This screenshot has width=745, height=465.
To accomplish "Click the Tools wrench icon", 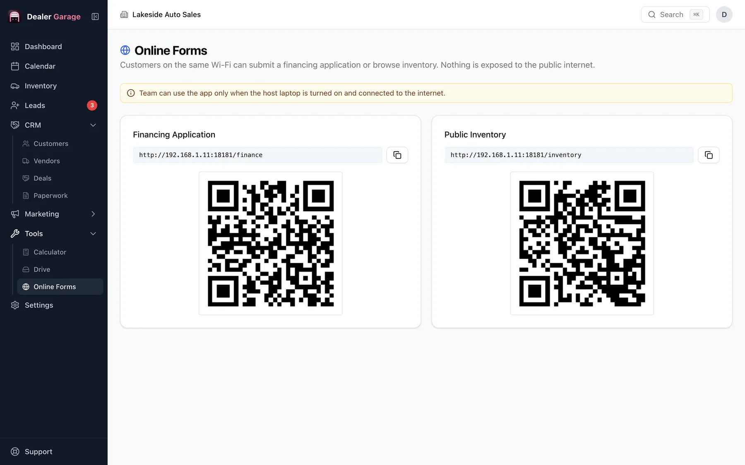I will click(x=15, y=234).
